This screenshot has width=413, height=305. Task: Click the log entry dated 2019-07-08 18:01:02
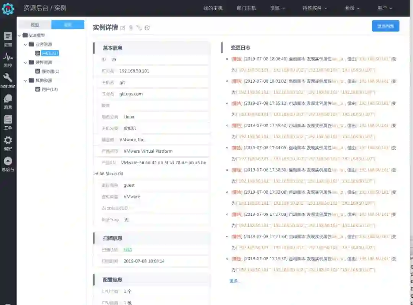[314, 86]
